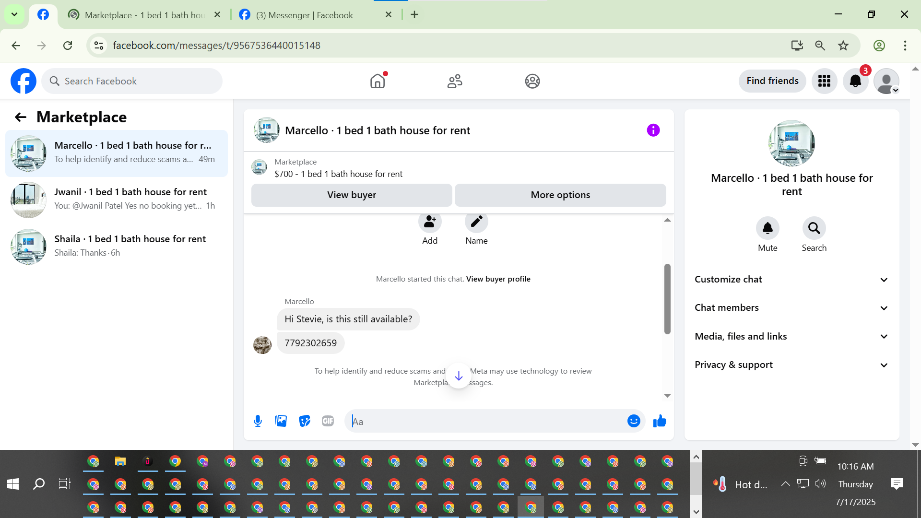This screenshot has width=921, height=518.
Task: Click the Facebook logo
Action: pos(24,81)
